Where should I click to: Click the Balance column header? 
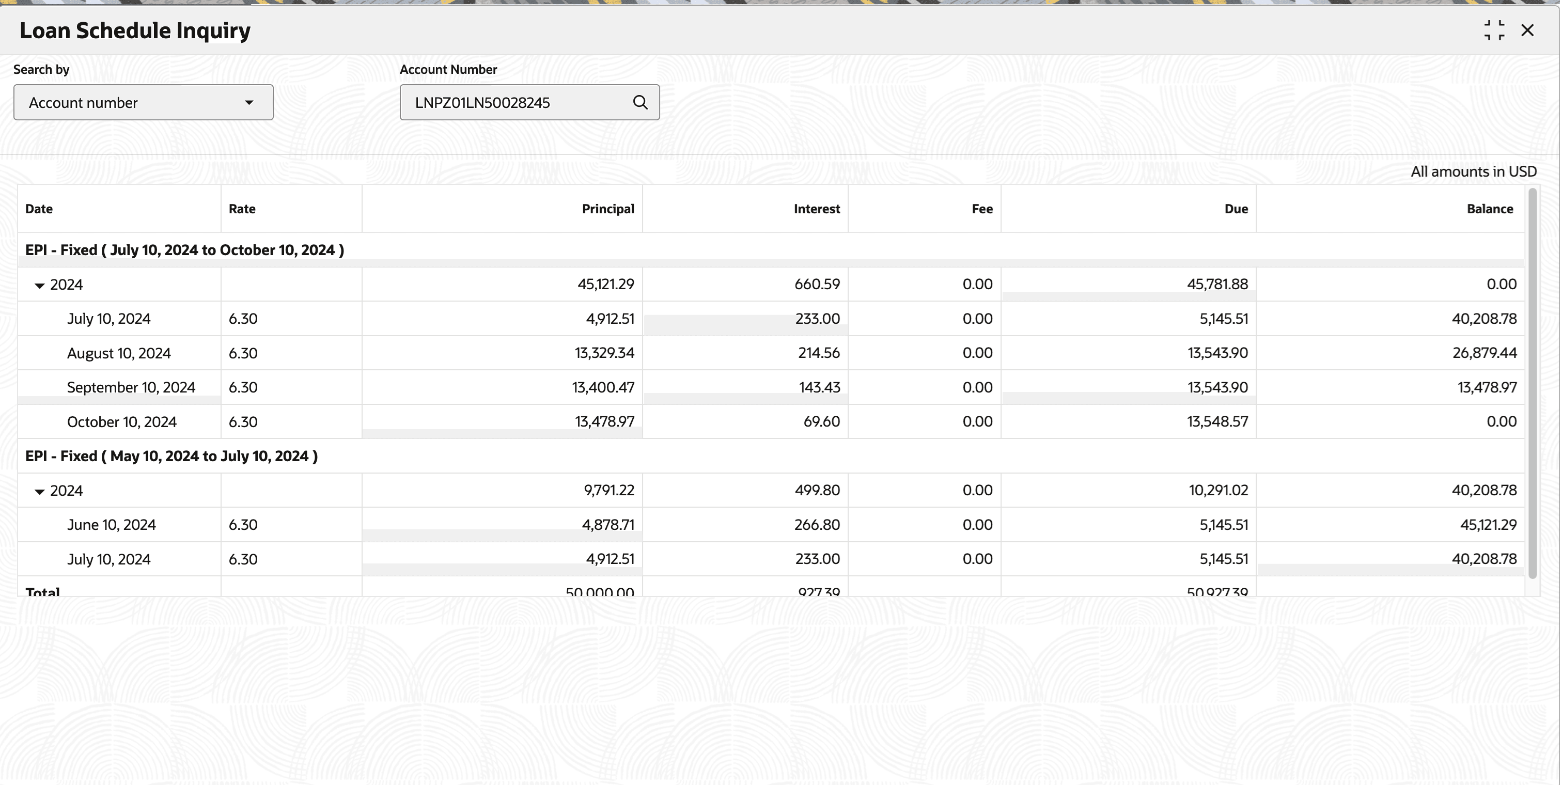click(1489, 209)
